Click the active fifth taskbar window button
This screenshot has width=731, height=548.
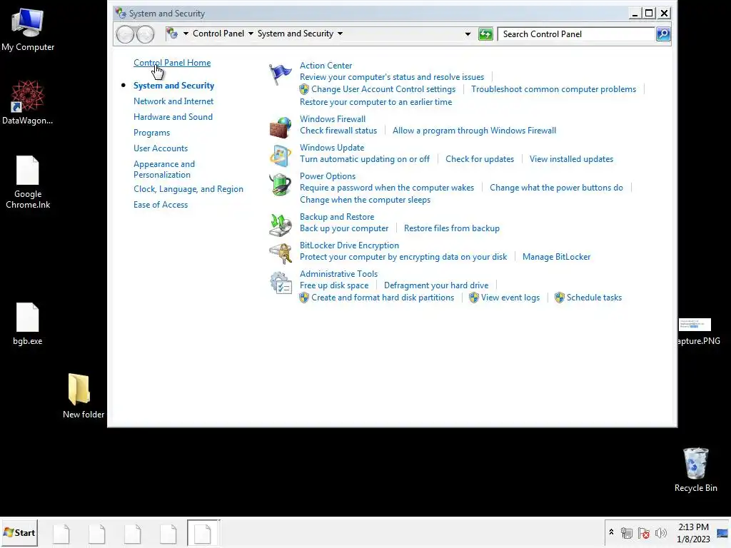pyautogui.click(x=203, y=534)
